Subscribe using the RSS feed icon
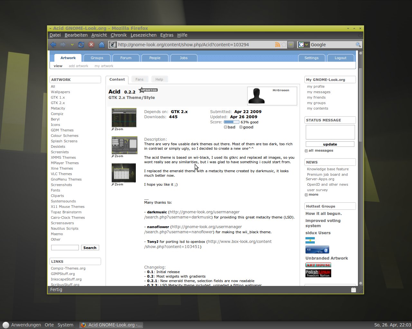Image resolution: width=412 pixels, height=329 pixels. pyautogui.click(x=277, y=45)
